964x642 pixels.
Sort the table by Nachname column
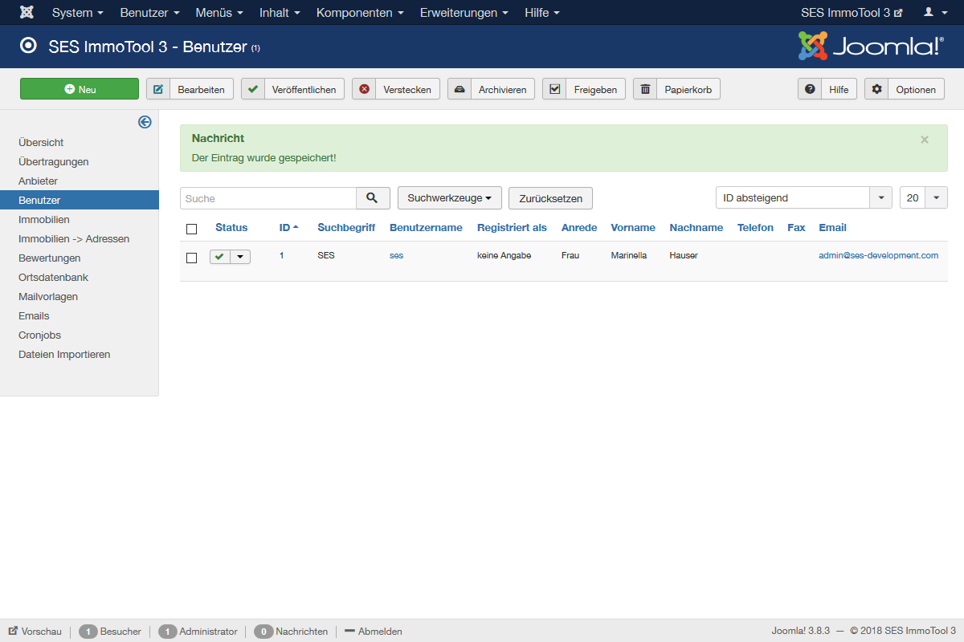696,228
